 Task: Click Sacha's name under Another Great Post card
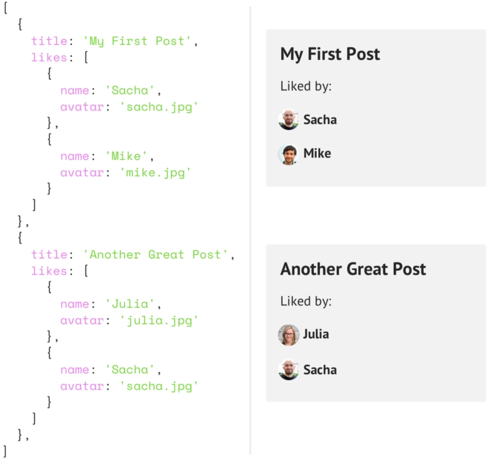pos(320,370)
